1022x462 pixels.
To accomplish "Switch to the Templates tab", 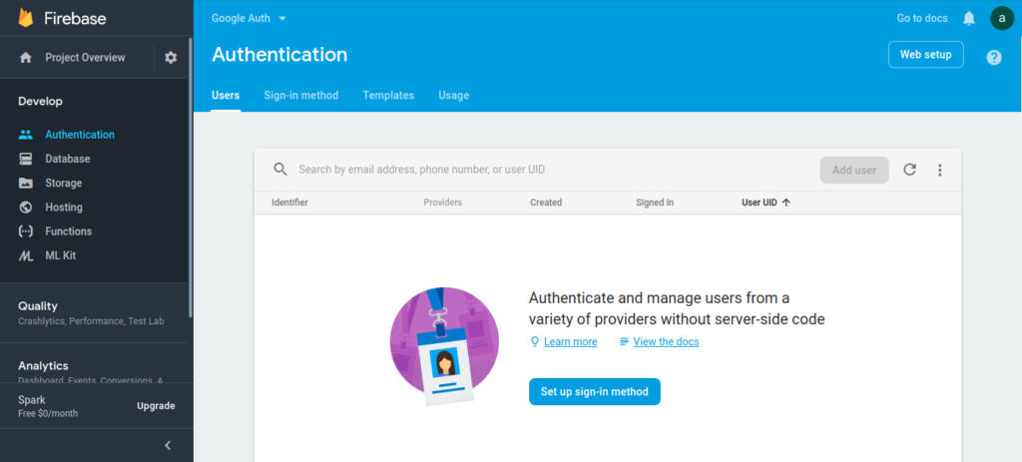I will point(388,95).
